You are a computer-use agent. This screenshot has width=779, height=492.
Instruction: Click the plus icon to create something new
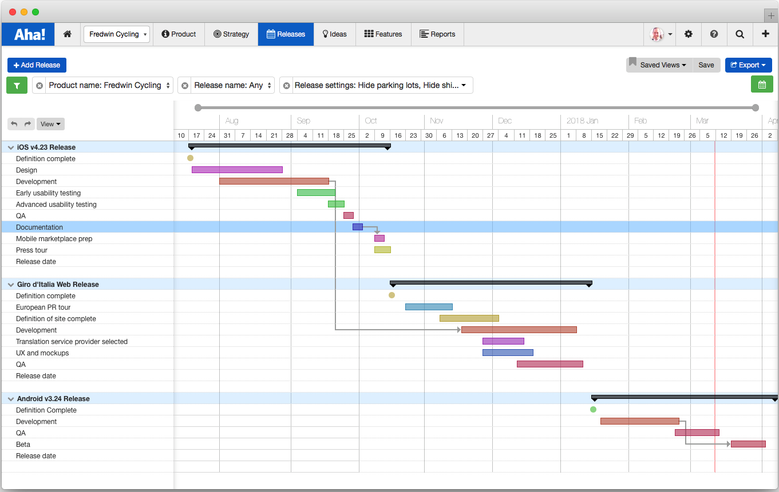pos(765,34)
